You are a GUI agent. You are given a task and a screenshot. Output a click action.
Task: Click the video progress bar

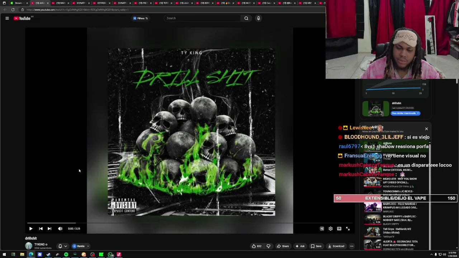(x=190, y=223)
